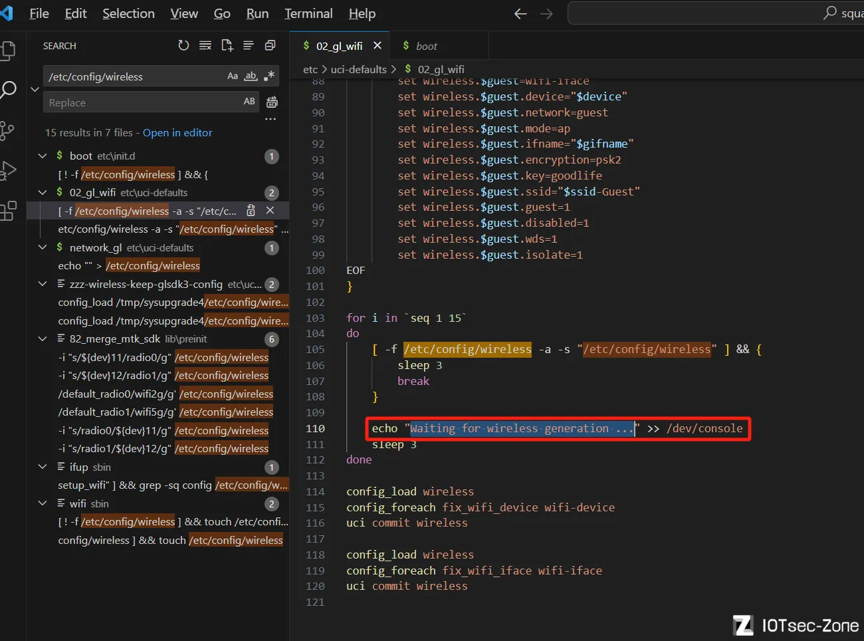Open a new search editor
The image size is (864, 641).
point(227,45)
